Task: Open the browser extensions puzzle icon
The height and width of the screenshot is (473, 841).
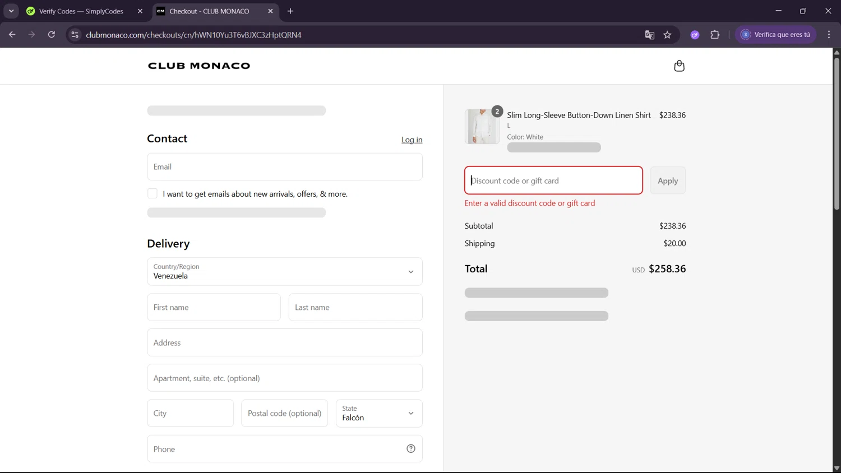Action: 715,35
